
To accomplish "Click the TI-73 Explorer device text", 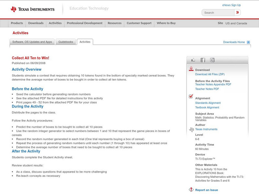I will coord(205,159).
